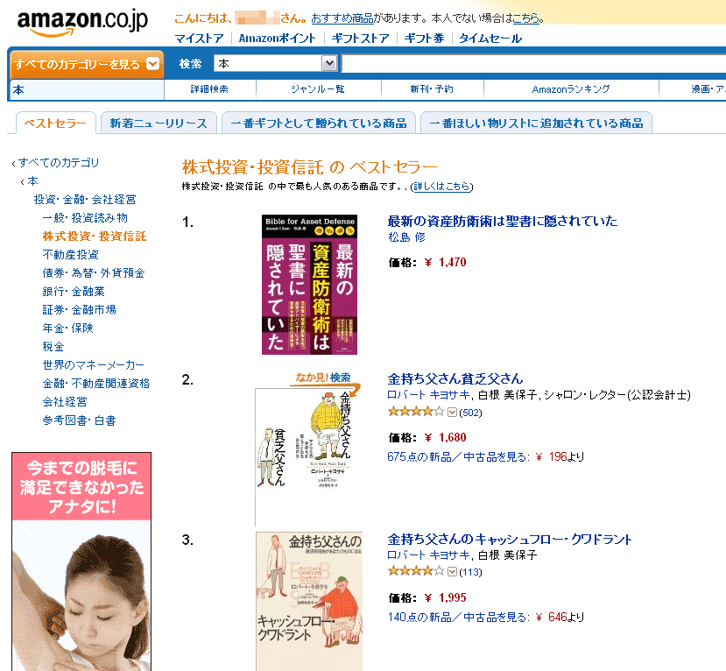This screenshot has width=726, height=671.
Task: Go back to すべてのカテゴリ in sidebar
Action: [59, 163]
